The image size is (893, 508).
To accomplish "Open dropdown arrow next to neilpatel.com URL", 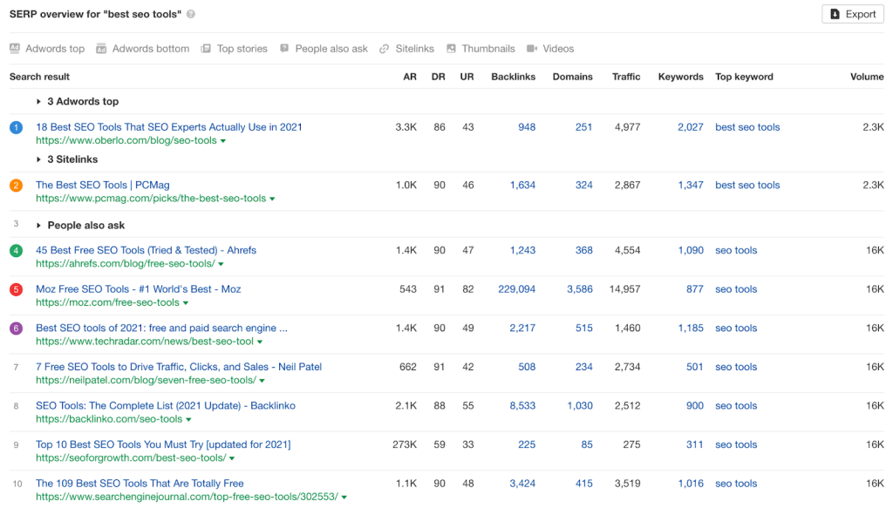I will pos(262,381).
